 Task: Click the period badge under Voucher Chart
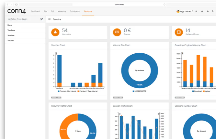click(x=56, y=98)
